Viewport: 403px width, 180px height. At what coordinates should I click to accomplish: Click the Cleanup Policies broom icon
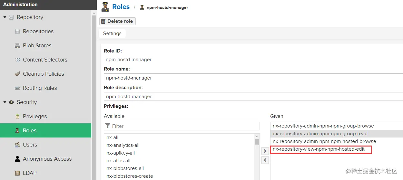tap(17, 74)
